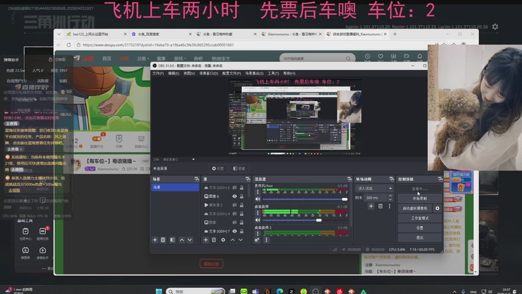Add a new source in OBS Sources panel
Screen dimensions: 522x294
(x=206, y=240)
